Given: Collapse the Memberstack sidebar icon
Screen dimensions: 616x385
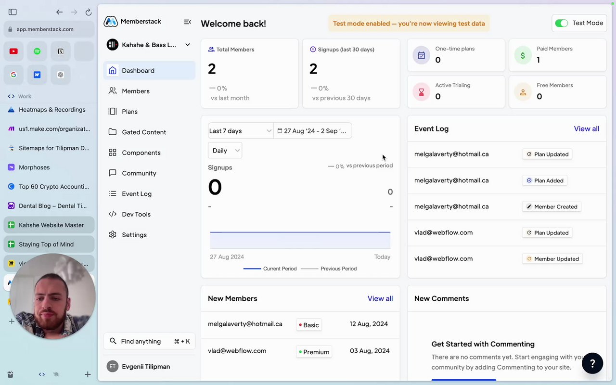Looking at the screenshot, I should pyautogui.click(x=188, y=22).
